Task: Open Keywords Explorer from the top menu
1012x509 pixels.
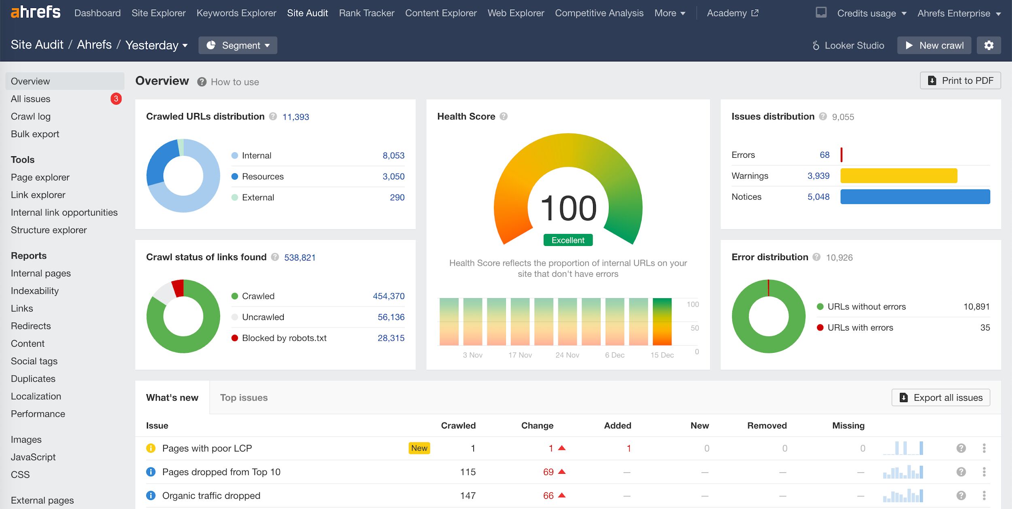Action: coord(236,13)
